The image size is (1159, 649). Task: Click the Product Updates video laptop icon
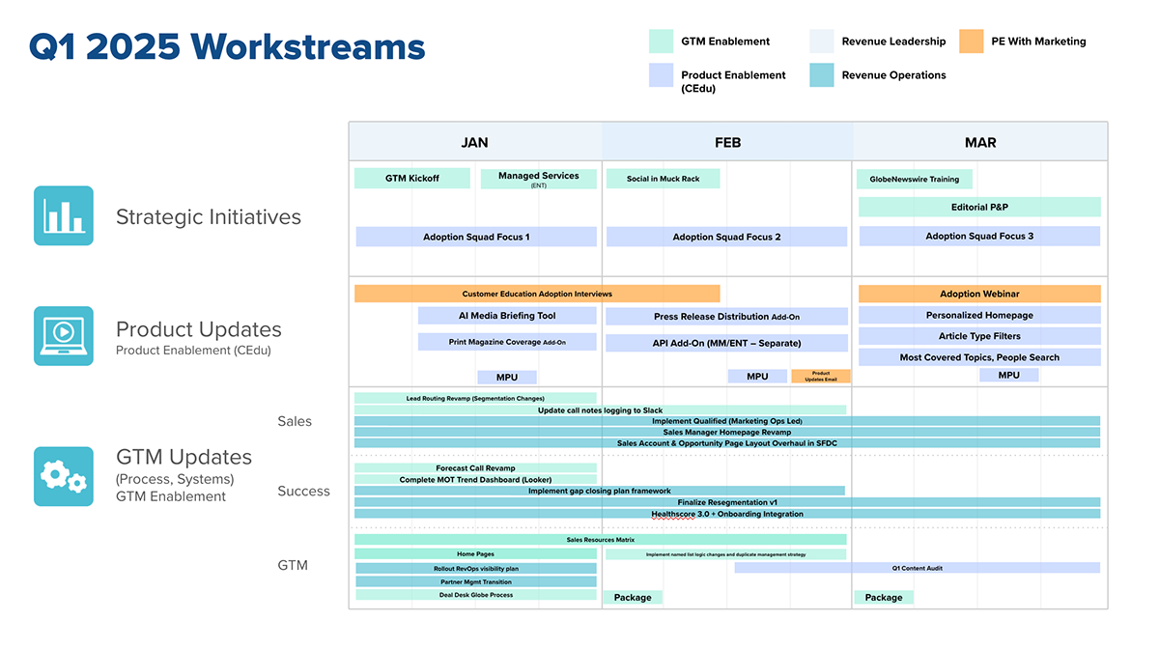click(64, 336)
